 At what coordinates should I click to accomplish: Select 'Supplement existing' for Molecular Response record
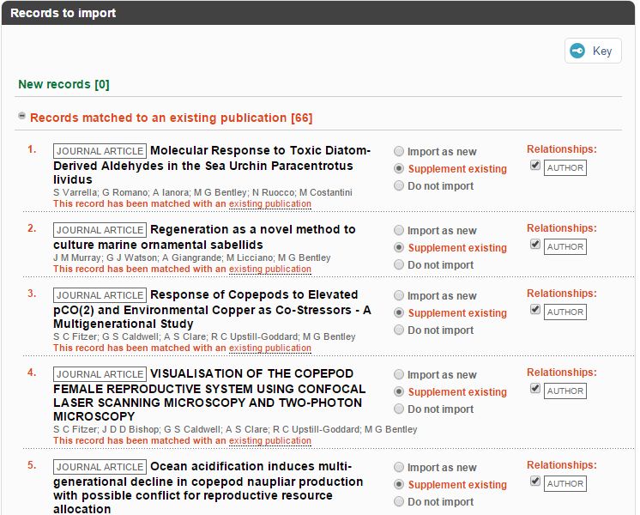(x=399, y=169)
